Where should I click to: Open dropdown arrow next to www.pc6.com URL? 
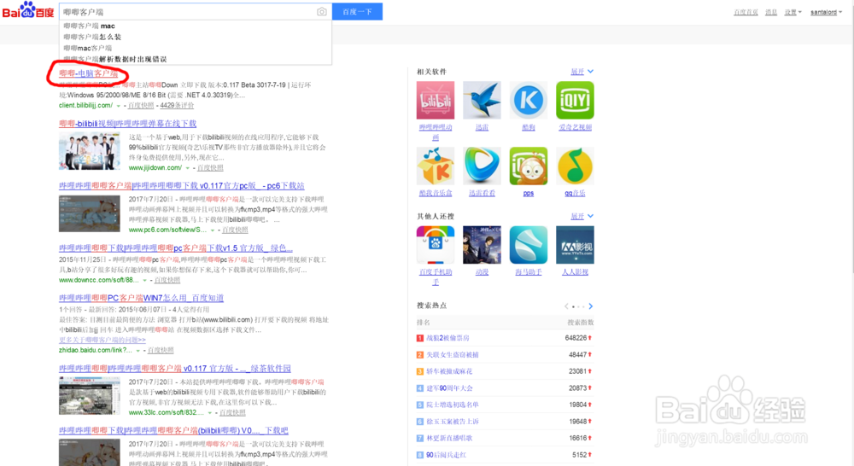[213, 230]
